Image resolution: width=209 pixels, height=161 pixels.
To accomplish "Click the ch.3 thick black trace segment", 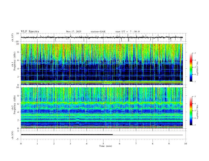I will [67, 135].
